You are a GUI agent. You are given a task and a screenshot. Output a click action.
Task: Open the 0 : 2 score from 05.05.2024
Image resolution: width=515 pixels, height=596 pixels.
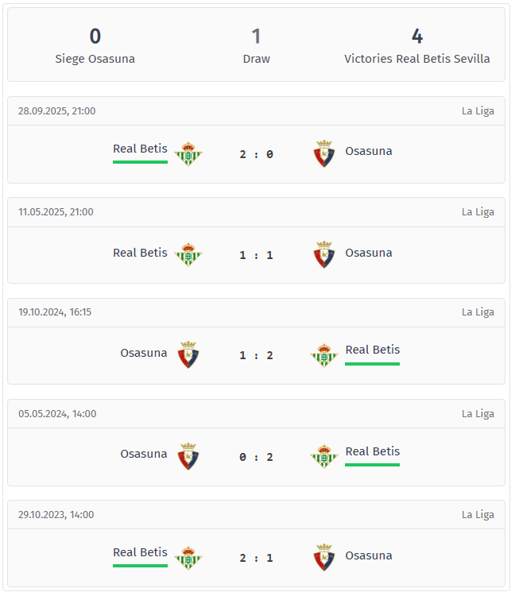click(256, 457)
